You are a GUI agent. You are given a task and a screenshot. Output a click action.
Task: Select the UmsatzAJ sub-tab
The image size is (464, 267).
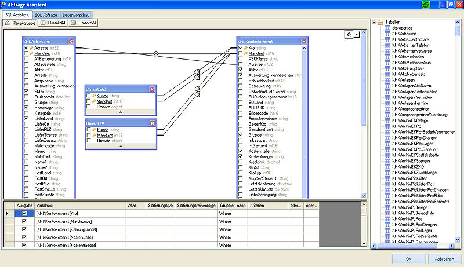pyautogui.click(x=53, y=23)
